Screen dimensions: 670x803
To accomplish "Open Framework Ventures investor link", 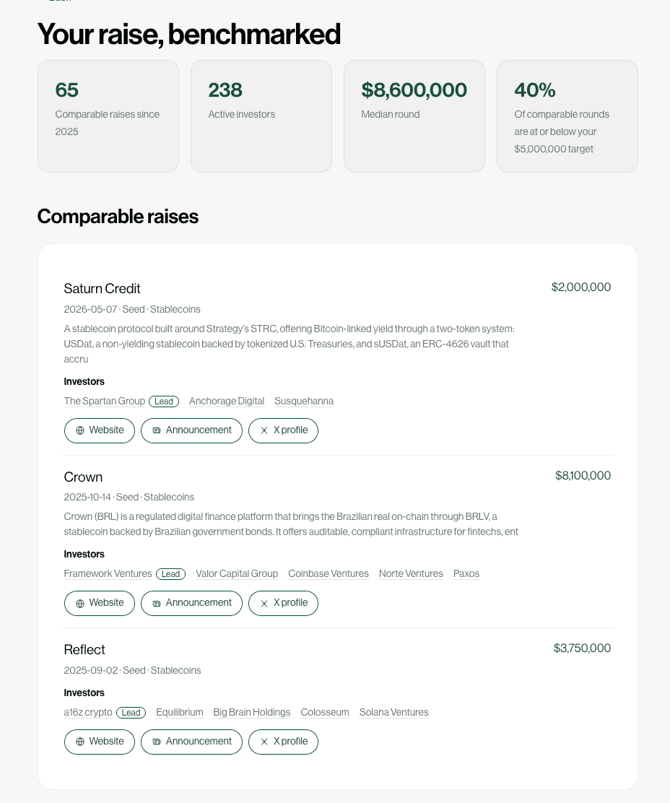I will (108, 573).
